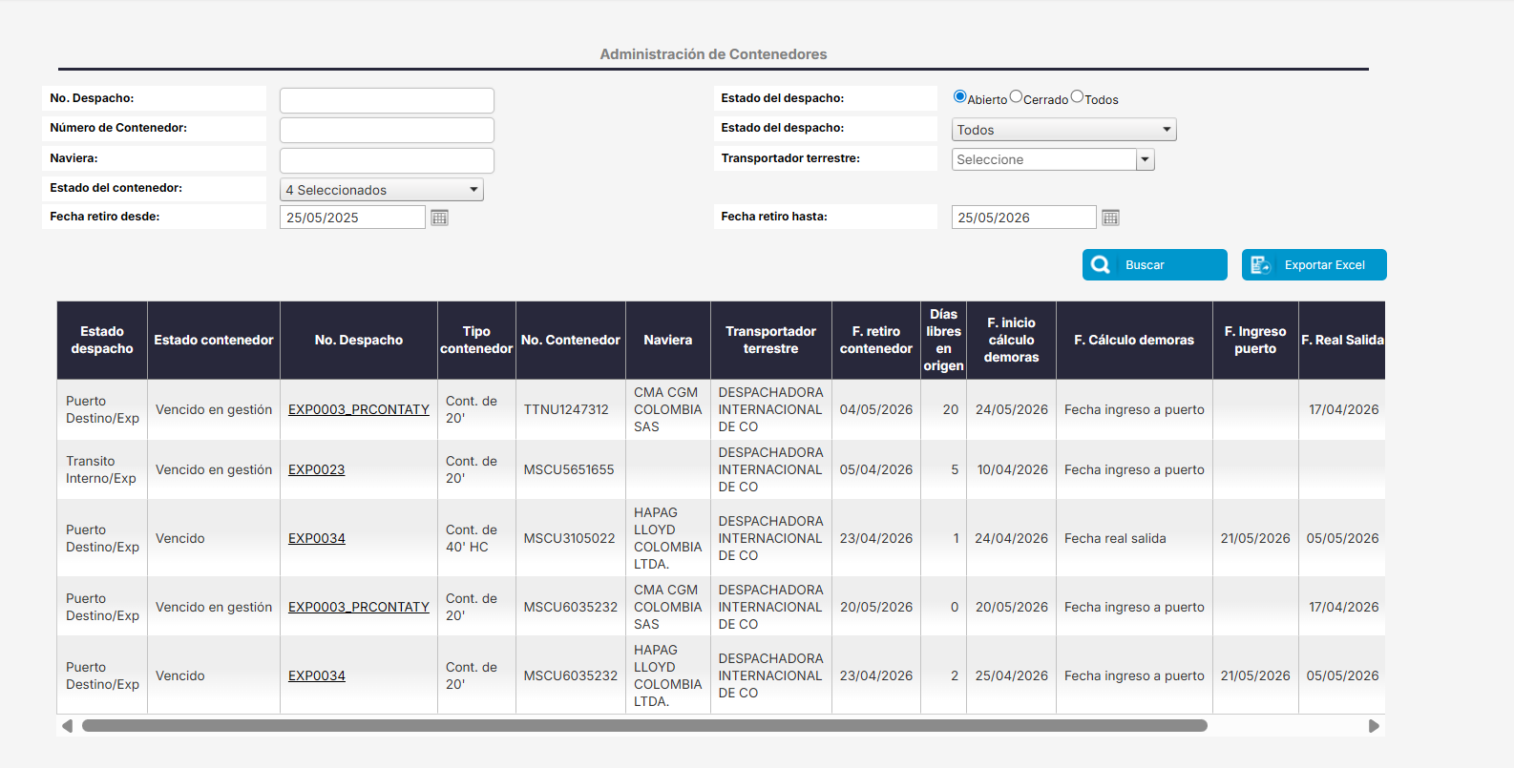Click the Transportador terrestre column header
Screen dimensions: 1514x768
(x=771, y=340)
